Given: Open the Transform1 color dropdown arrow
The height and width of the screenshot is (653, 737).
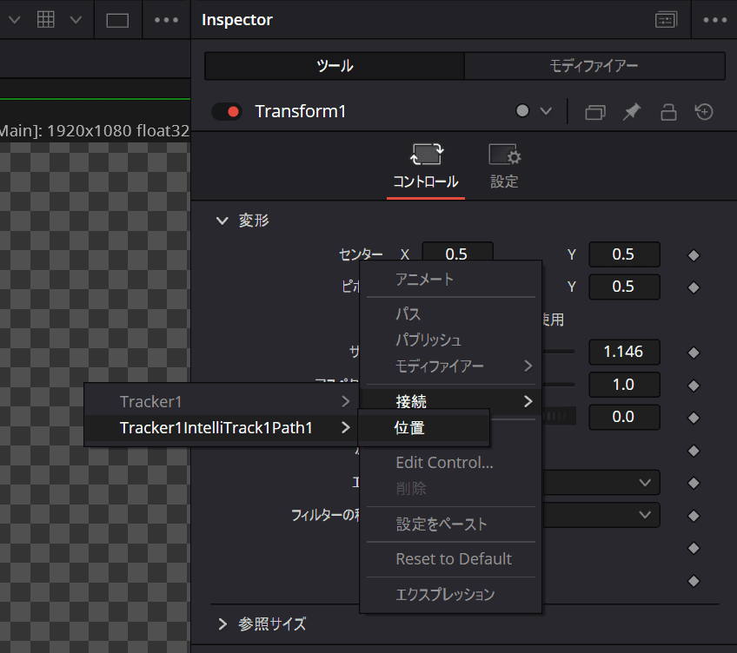Looking at the screenshot, I should [x=546, y=111].
